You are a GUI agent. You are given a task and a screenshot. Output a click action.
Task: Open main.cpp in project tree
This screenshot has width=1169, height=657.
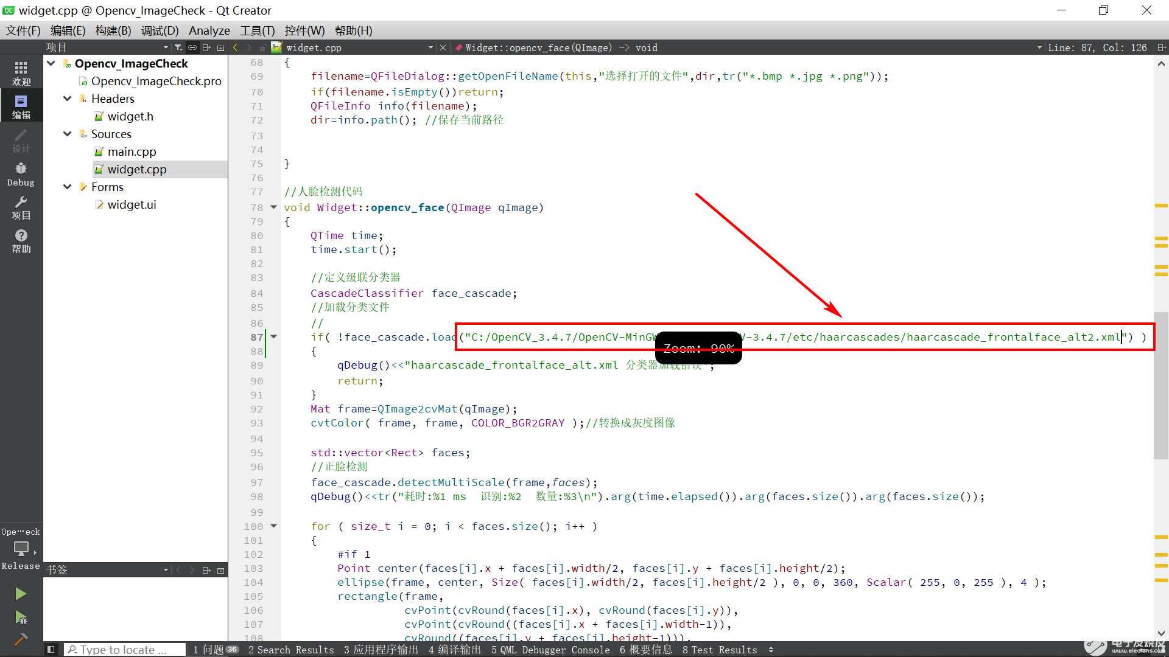tap(132, 151)
